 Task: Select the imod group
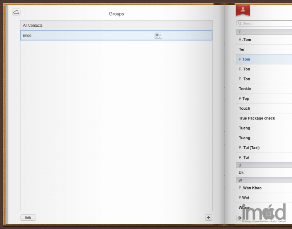point(88,35)
